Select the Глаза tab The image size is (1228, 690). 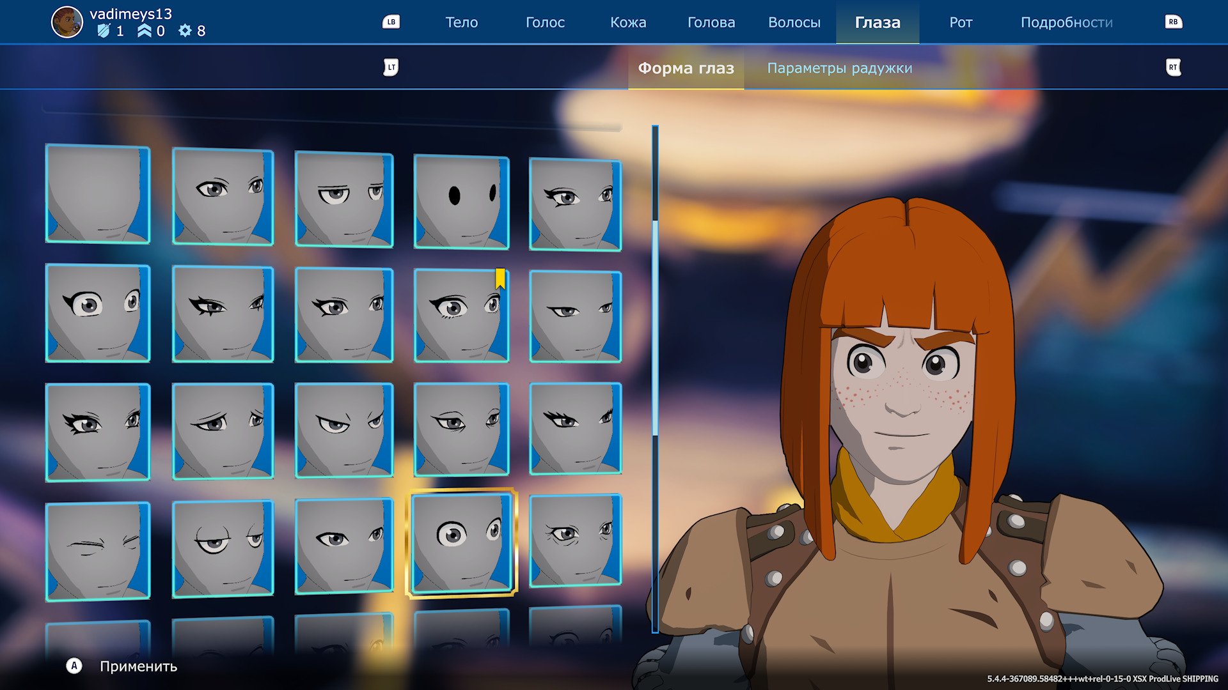[x=878, y=22]
